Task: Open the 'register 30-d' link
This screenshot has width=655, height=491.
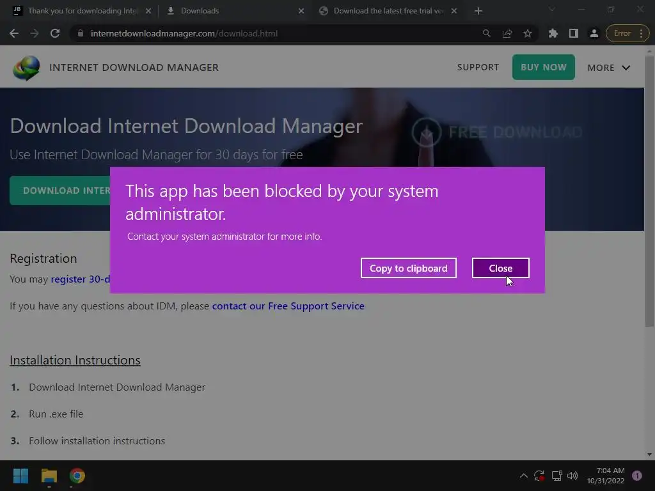Action: [x=80, y=279]
